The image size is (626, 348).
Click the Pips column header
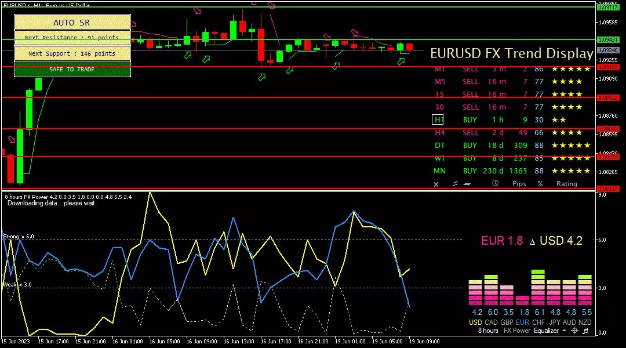[519, 184]
